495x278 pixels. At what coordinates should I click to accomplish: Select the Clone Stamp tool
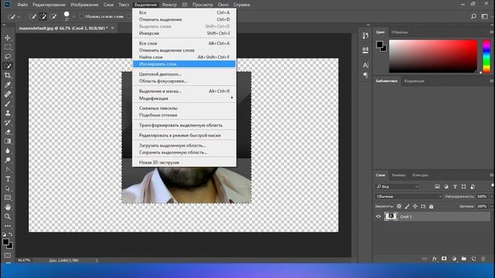coord(8,113)
